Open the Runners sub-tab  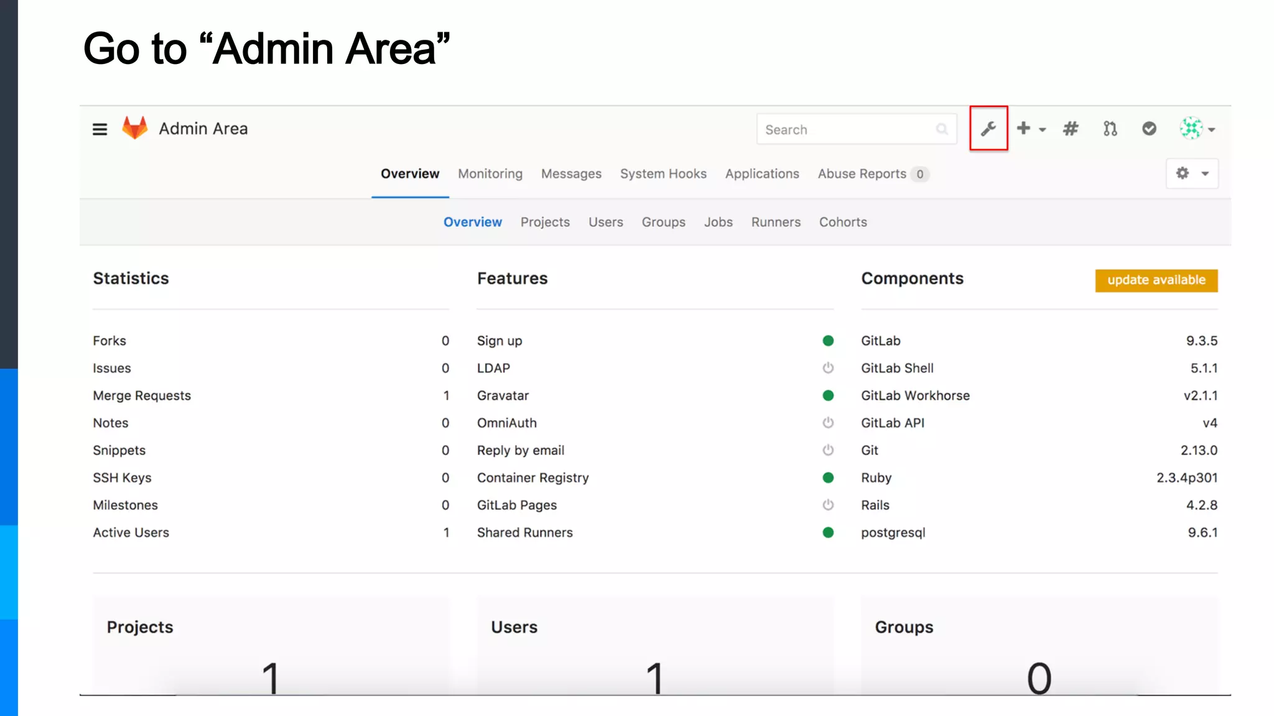[776, 222]
